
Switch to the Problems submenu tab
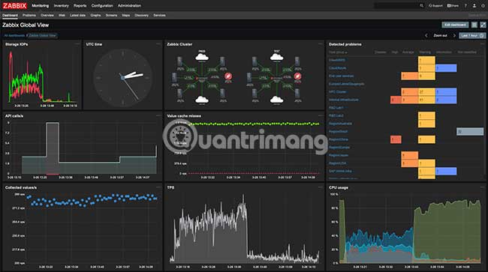[x=29, y=15]
